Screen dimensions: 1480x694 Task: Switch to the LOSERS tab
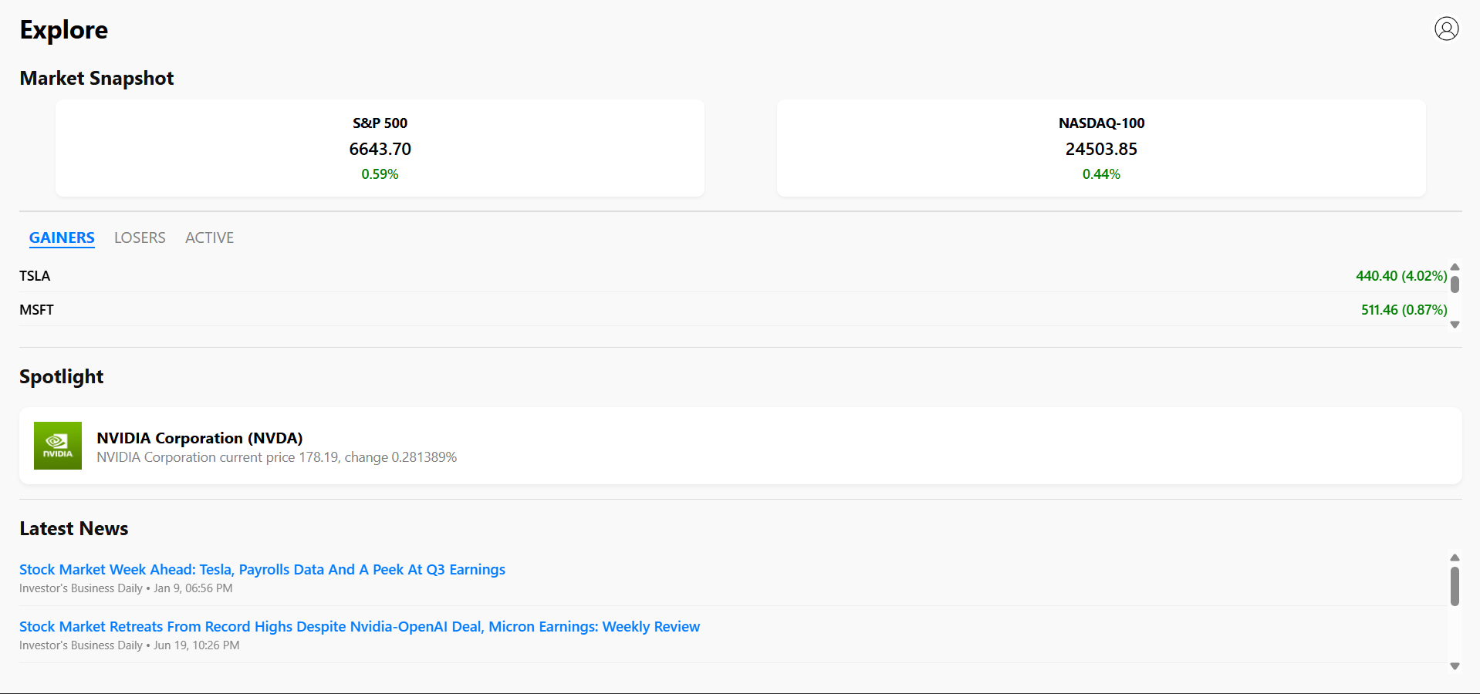pos(140,238)
